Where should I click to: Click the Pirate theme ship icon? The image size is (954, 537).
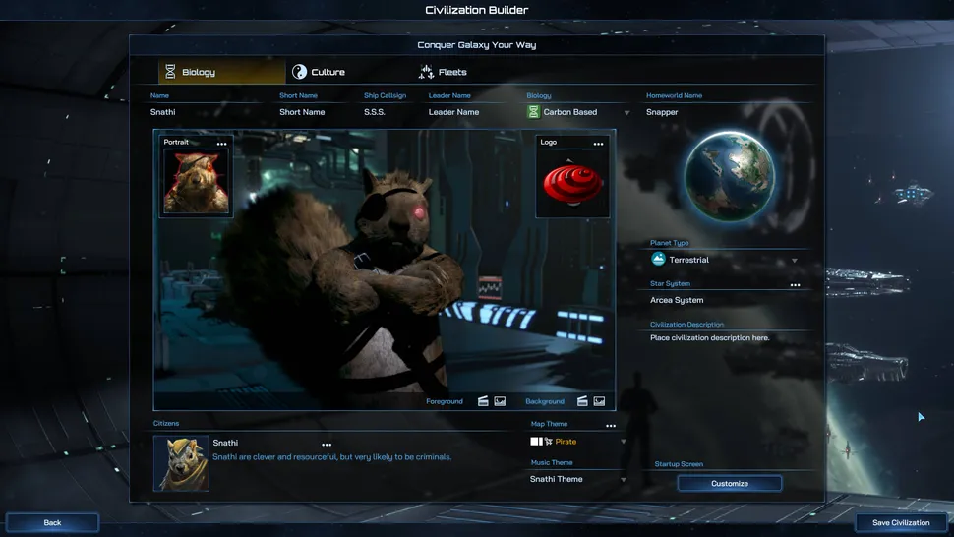548,442
